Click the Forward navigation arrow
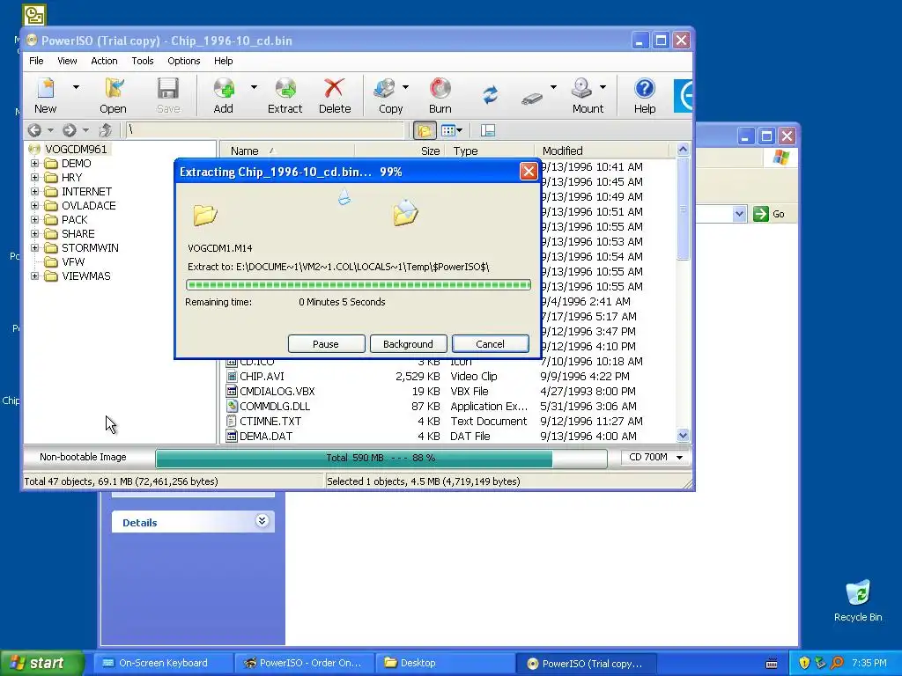Screen dimensions: 902x676 tap(69, 130)
